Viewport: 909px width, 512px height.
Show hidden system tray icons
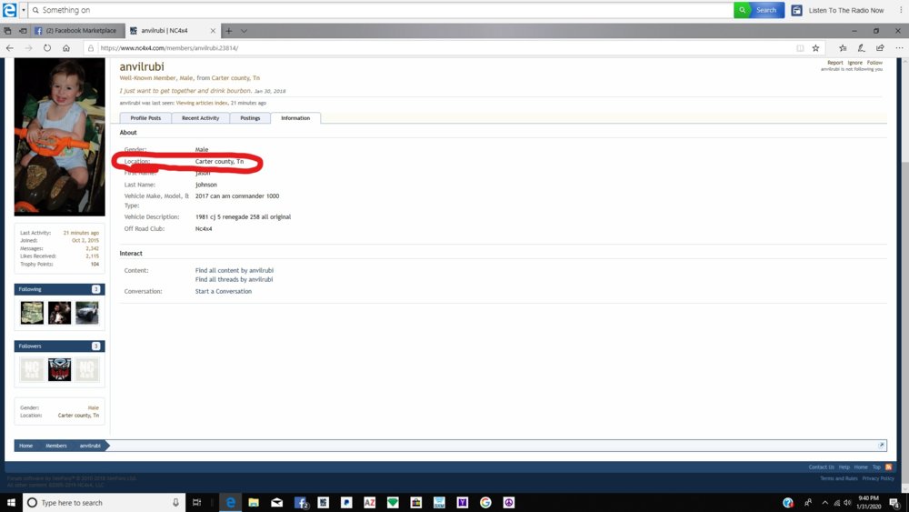[x=824, y=502]
